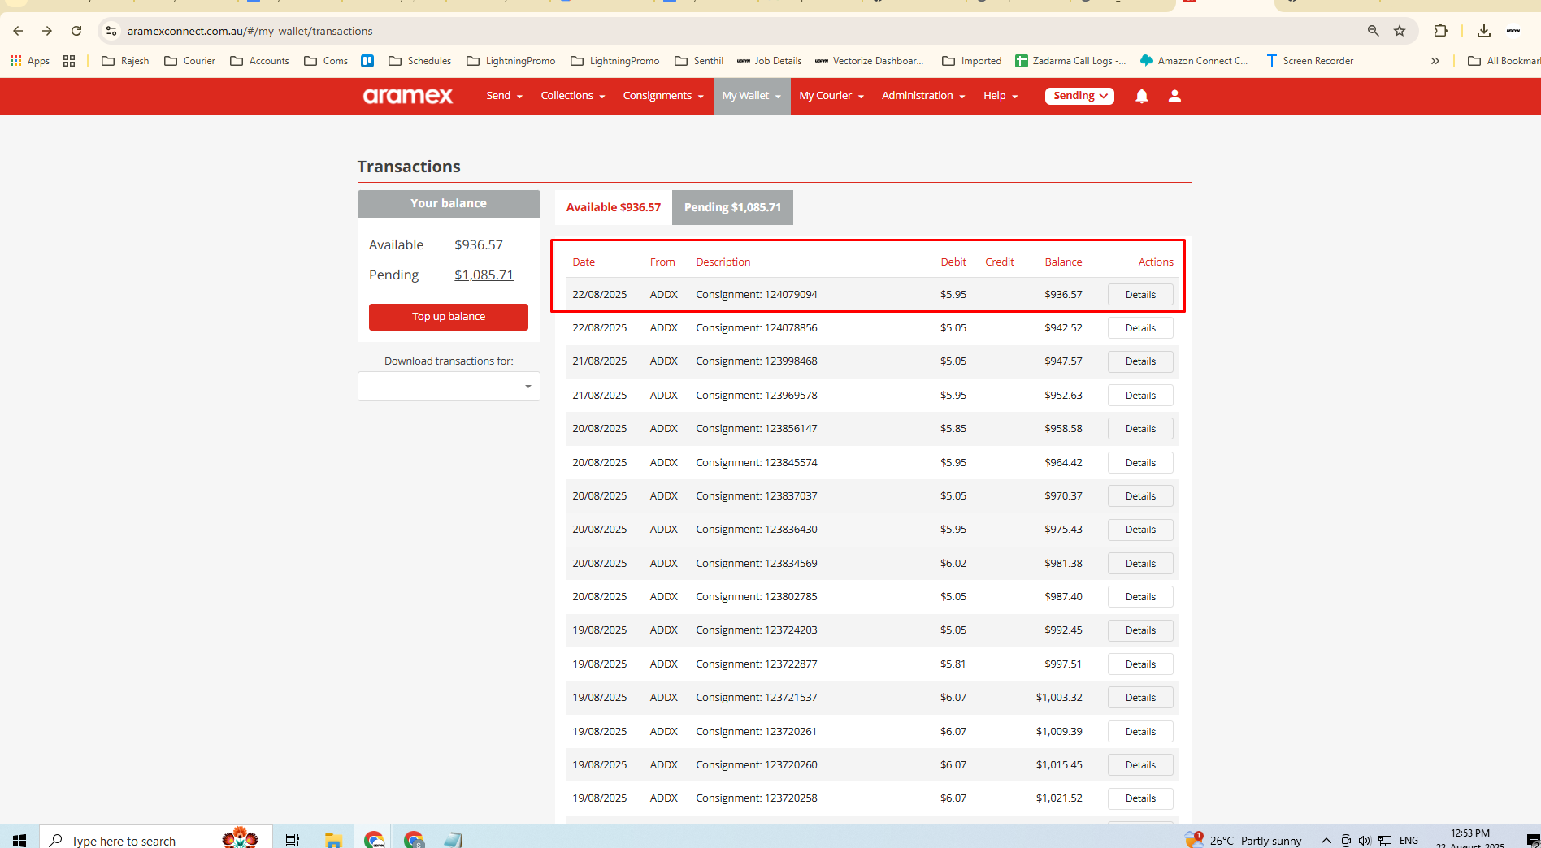
Task: Open the user profile icon
Action: point(1174,96)
